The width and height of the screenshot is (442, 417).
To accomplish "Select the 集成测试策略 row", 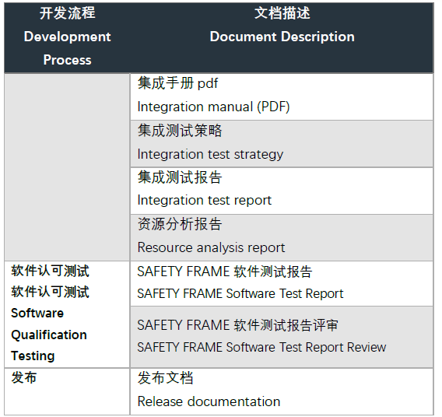I will point(282,144).
